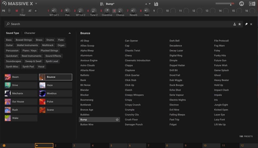Click the Overdrive macro knob
Screen dimensions: 258x148
(107, 11)
